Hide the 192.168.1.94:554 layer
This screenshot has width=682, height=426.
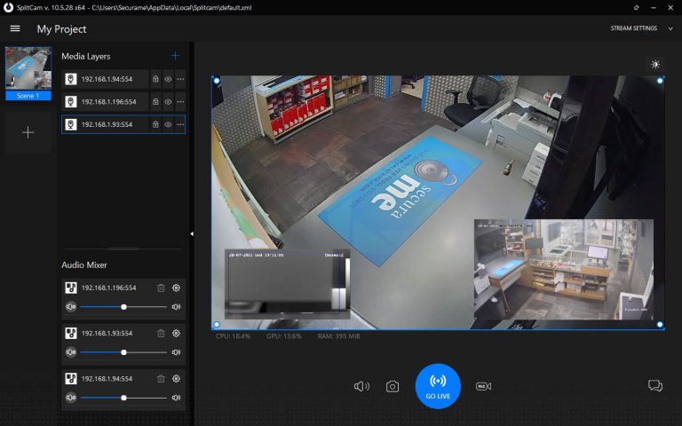168,79
